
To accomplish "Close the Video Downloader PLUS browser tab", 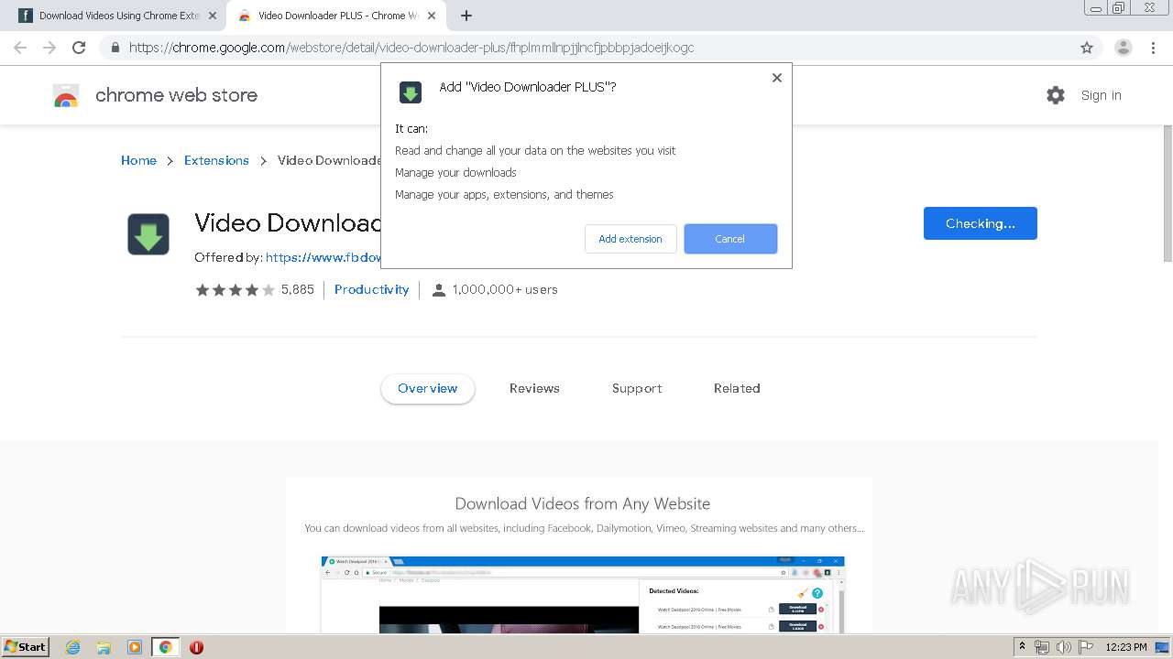I will click(432, 16).
